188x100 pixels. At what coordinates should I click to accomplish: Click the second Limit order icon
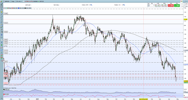pyautogui.click(x=160, y=6)
